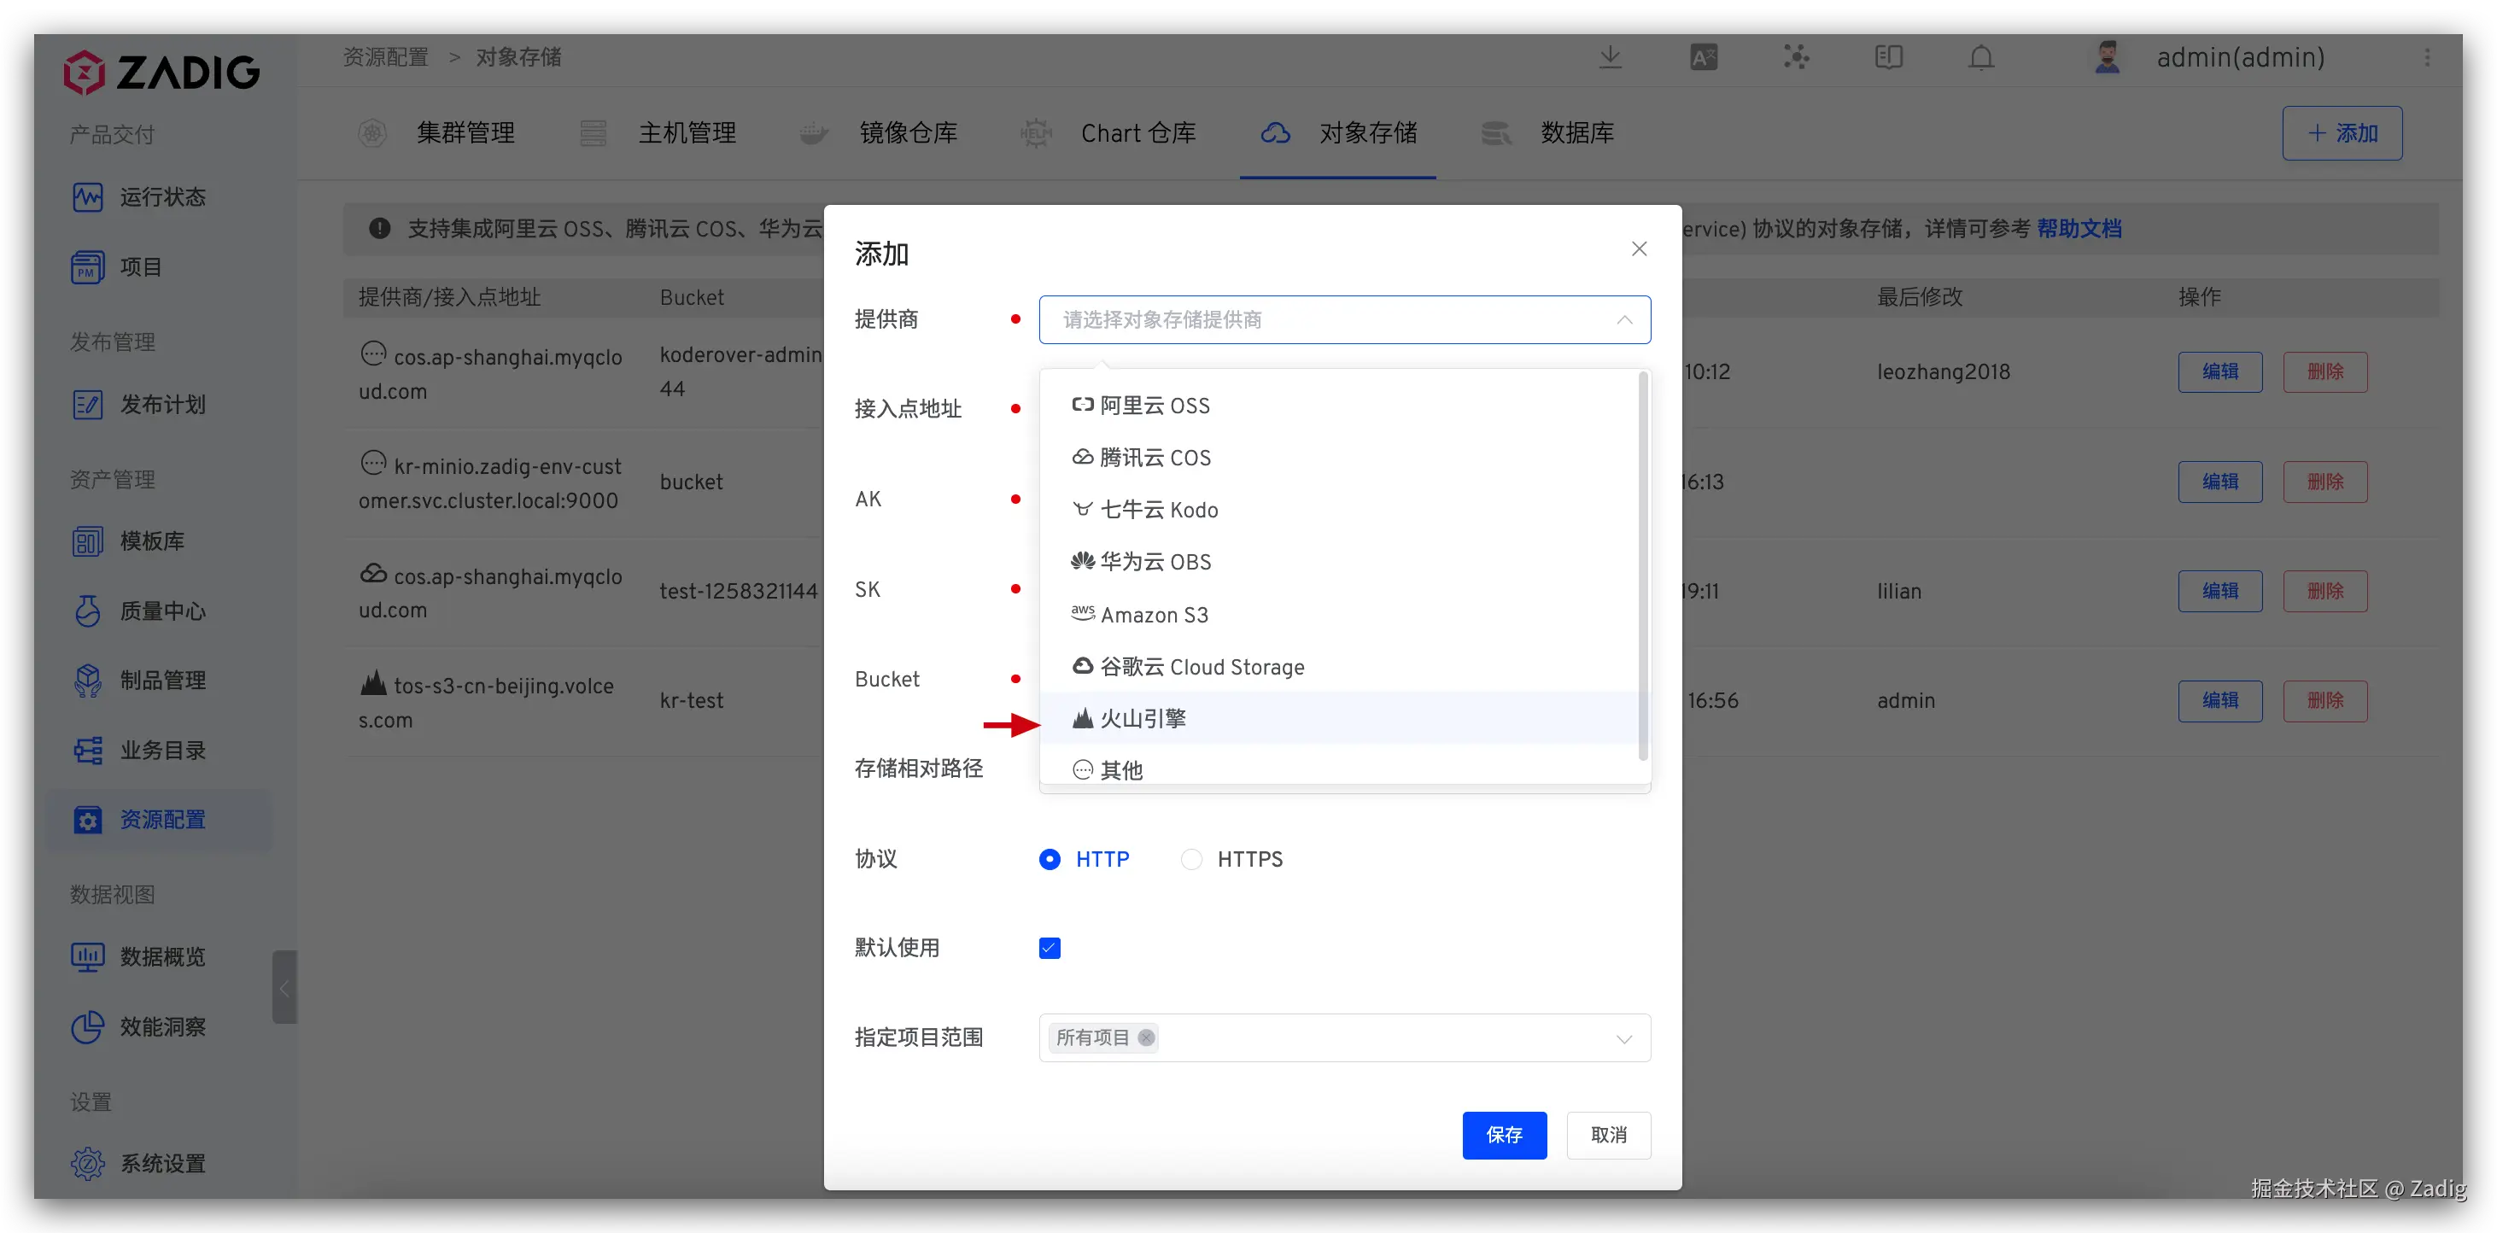Choose 火山引擎 from the provider list
Screen dimensions: 2497x1233
coord(1143,718)
